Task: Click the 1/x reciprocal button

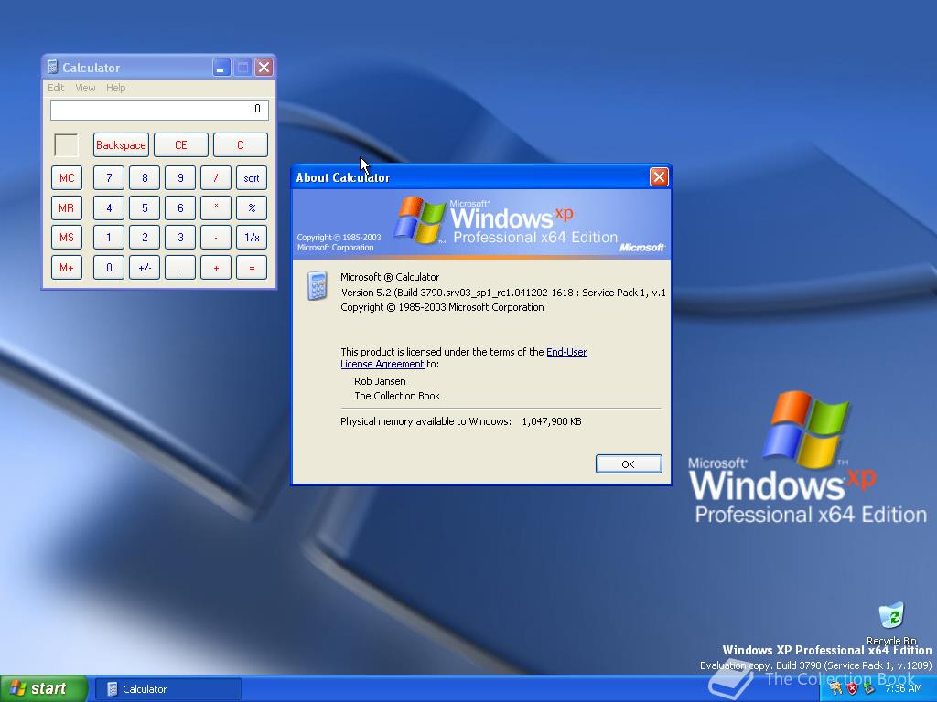Action: [x=252, y=237]
